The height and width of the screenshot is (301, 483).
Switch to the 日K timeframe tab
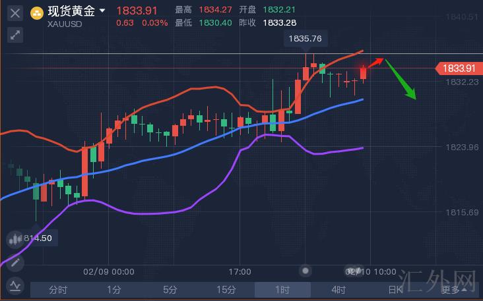395,290
